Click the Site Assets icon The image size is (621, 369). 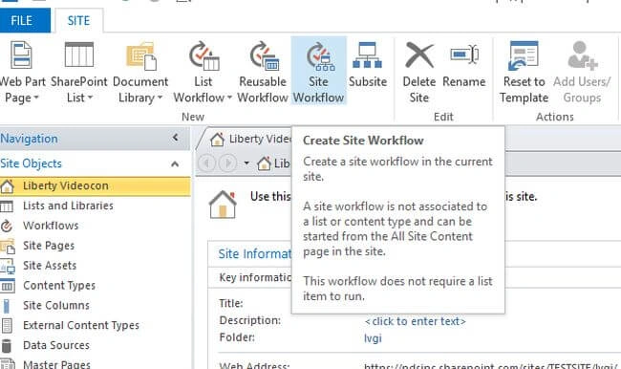[7, 266]
